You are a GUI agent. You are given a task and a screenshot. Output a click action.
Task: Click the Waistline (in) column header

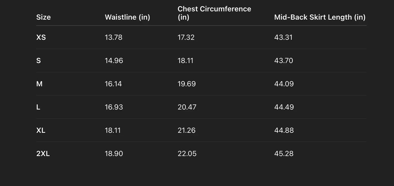127,17
